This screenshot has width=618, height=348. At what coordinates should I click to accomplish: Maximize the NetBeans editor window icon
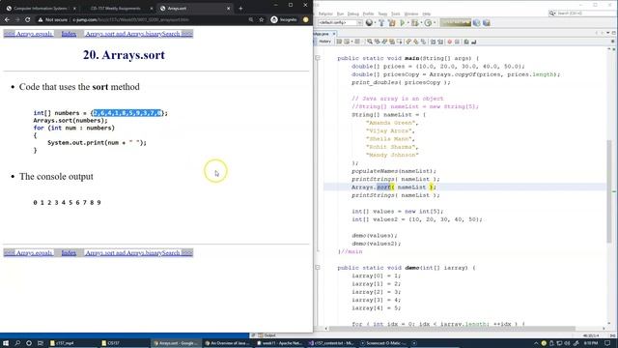(613, 33)
